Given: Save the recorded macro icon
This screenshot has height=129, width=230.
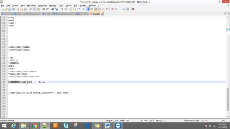Looking at the screenshot, I should pyautogui.click(x=128, y=9).
